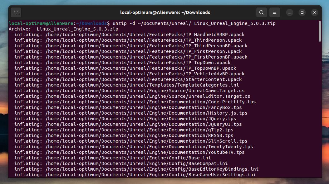
Task: Open the hamburger menu
Action: 275,12
